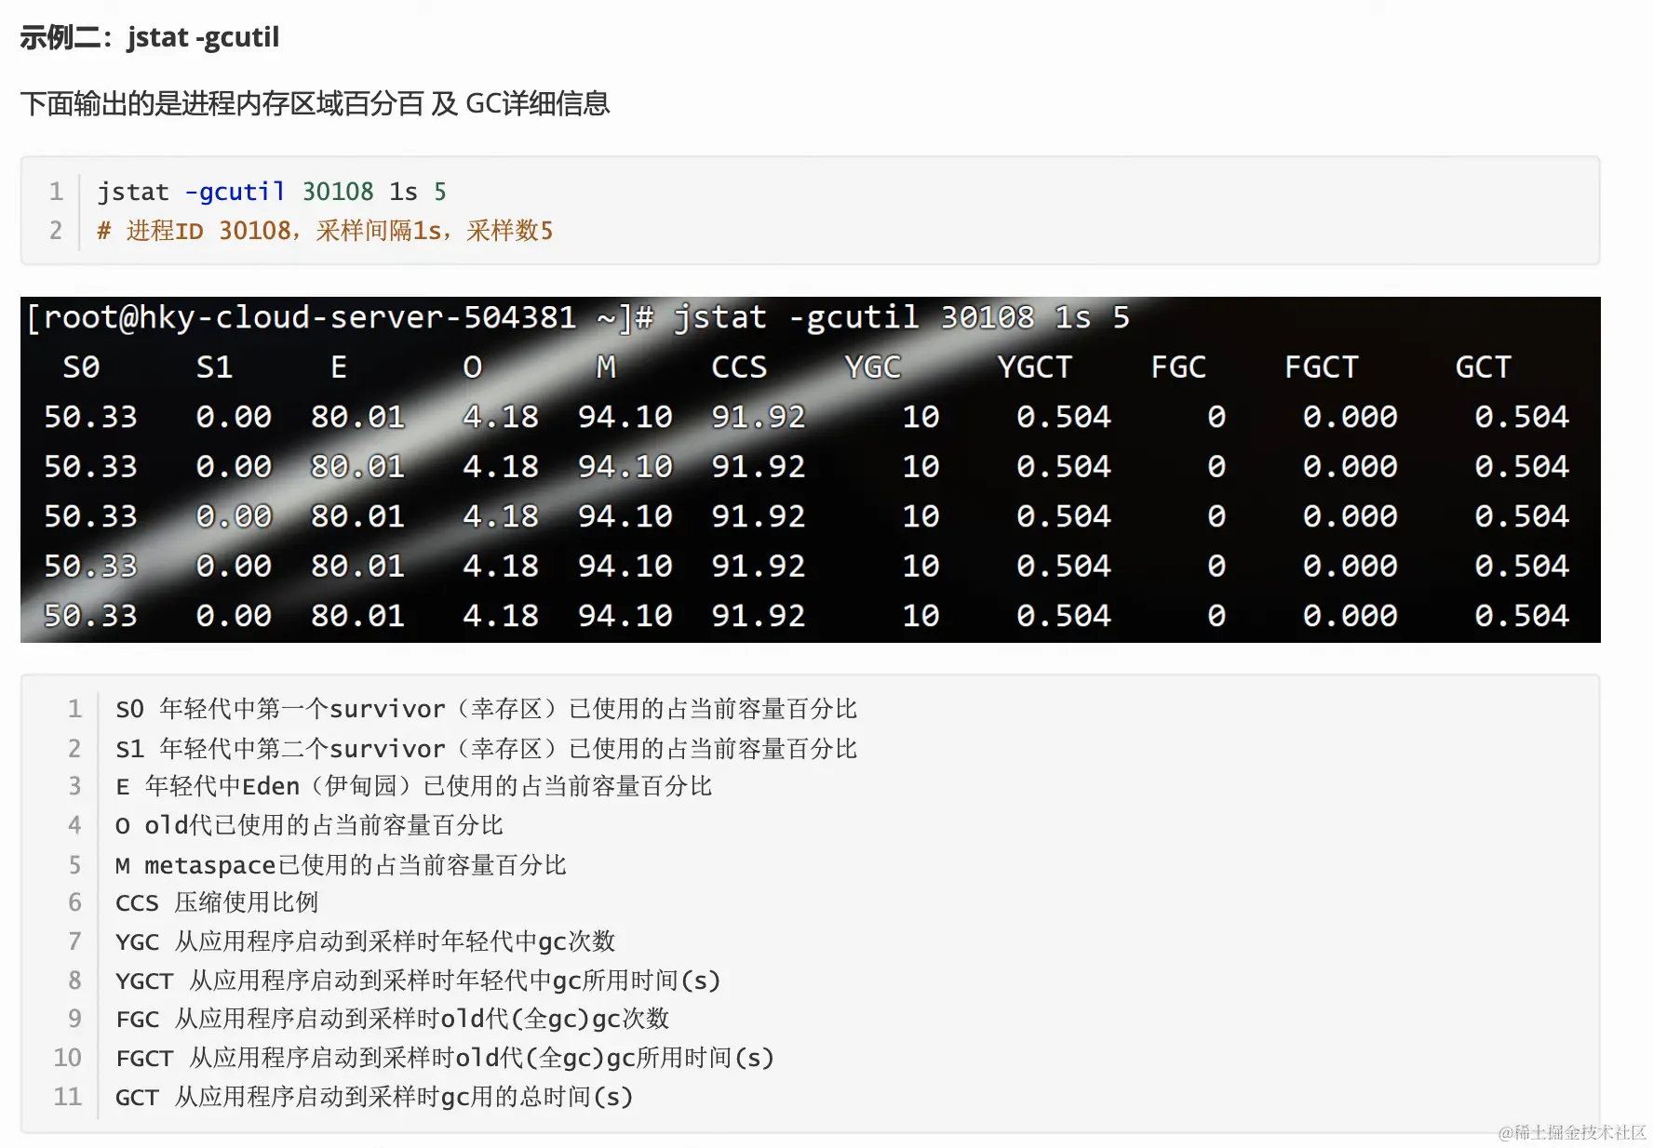This screenshot has width=1653, height=1148.
Task: Click the first-row FGCT value '0.000'
Action: (x=1351, y=417)
